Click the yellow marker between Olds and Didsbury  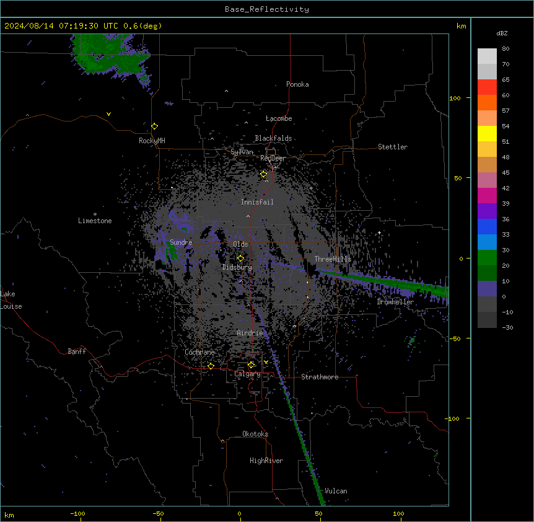coord(241,259)
